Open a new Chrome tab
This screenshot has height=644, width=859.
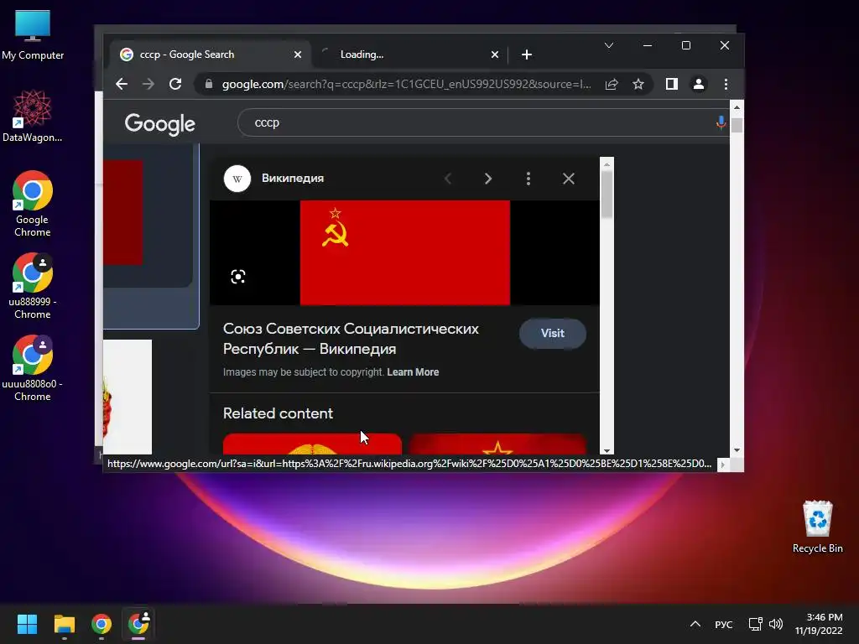tap(527, 55)
